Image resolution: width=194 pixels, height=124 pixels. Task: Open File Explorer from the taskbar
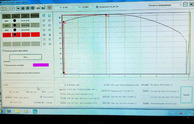point(17,111)
